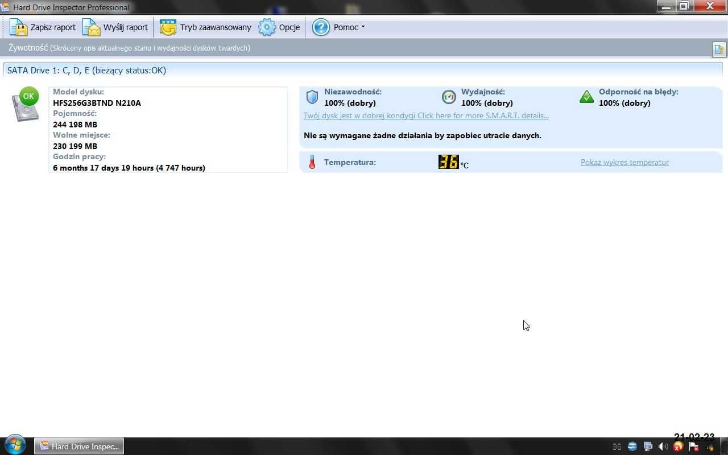The image size is (728, 455).
Task: Click the wireless signal bars tray icon
Action: pos(709,446)
